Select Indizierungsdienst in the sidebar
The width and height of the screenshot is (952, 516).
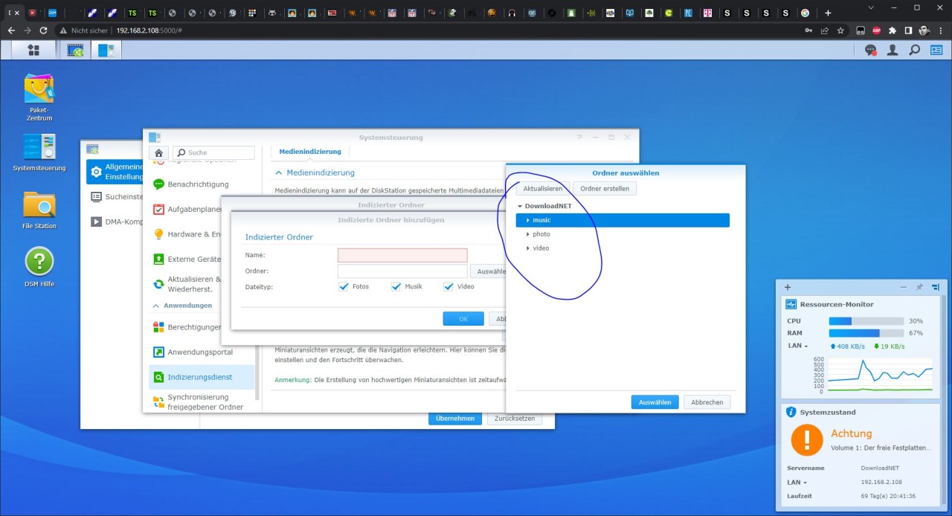199,377
